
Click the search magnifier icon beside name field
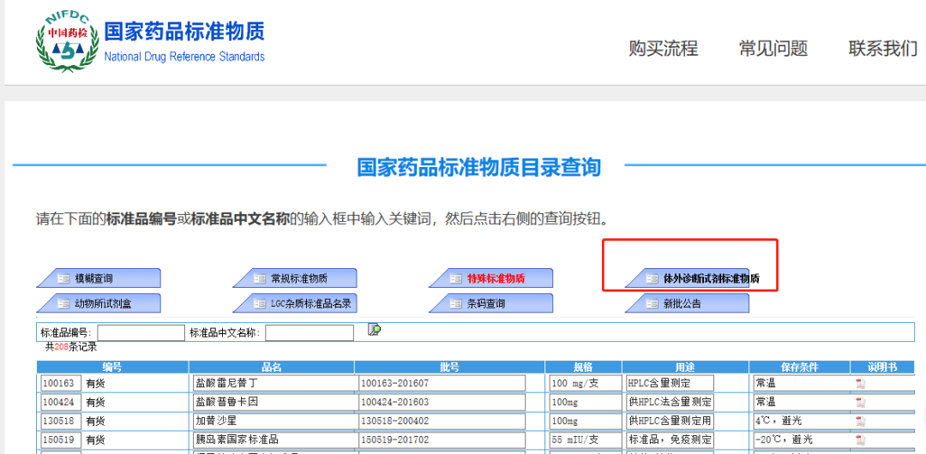click(374, 330)
